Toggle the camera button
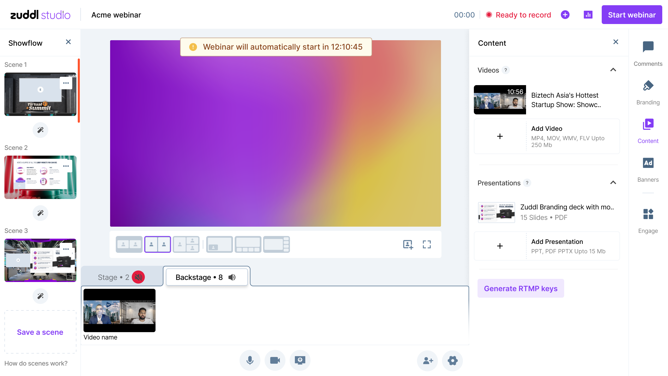This screenshot has height=376, width=668. tap(275, 361)
